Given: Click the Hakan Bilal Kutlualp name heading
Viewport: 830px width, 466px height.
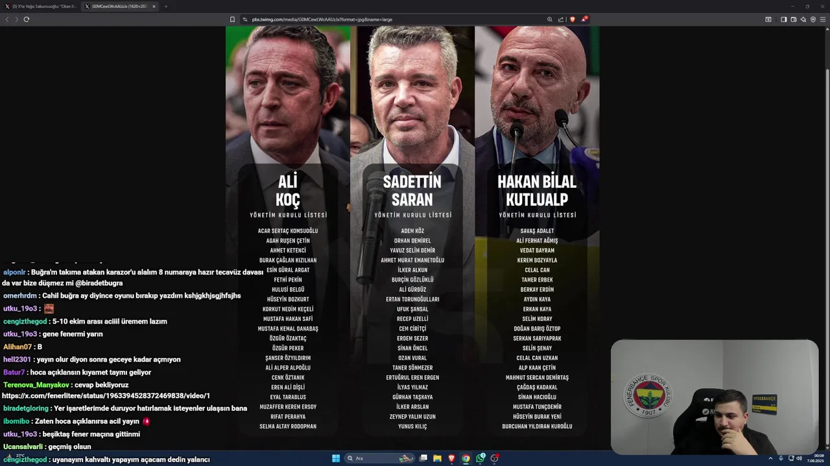Looking at the screenshot, I should pos(537,190).
